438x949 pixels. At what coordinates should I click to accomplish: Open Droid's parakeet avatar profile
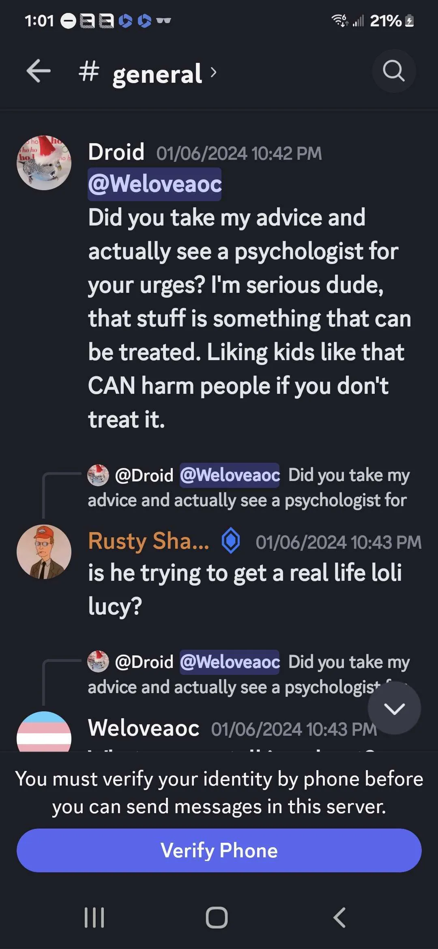44,163
